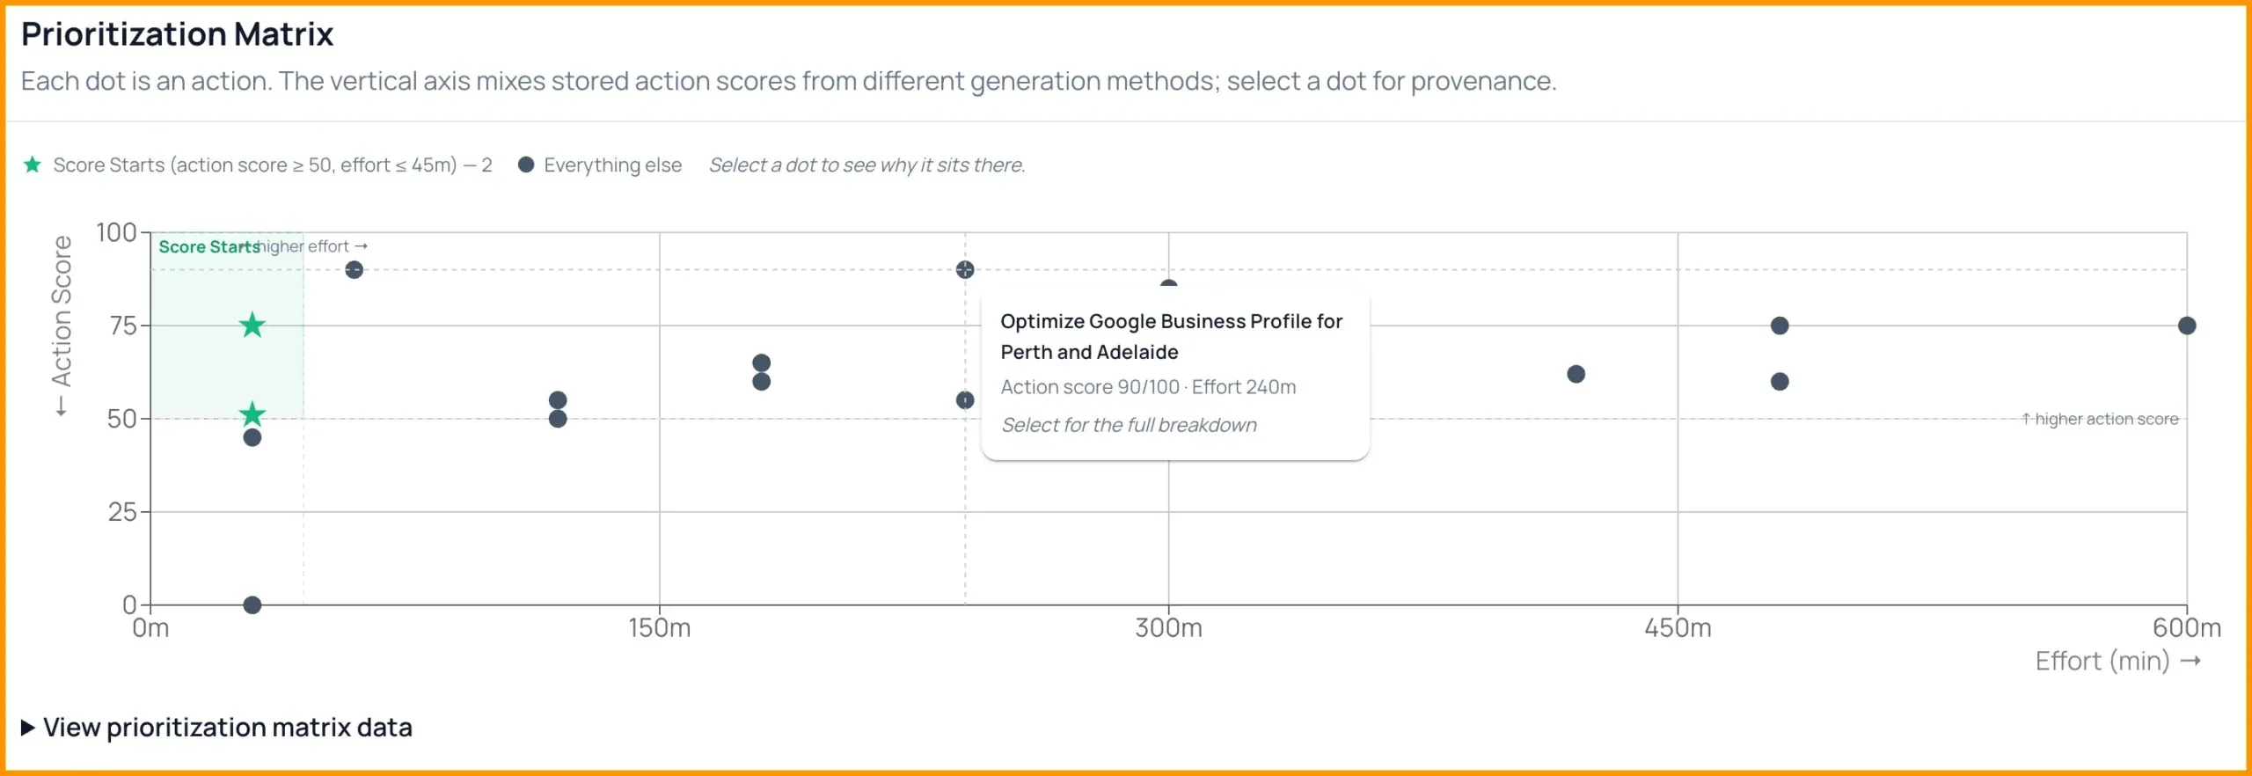Select the lower dot at 480m effort, score 60
This screenshot has height=776, width=2252.
[1780, 382]
